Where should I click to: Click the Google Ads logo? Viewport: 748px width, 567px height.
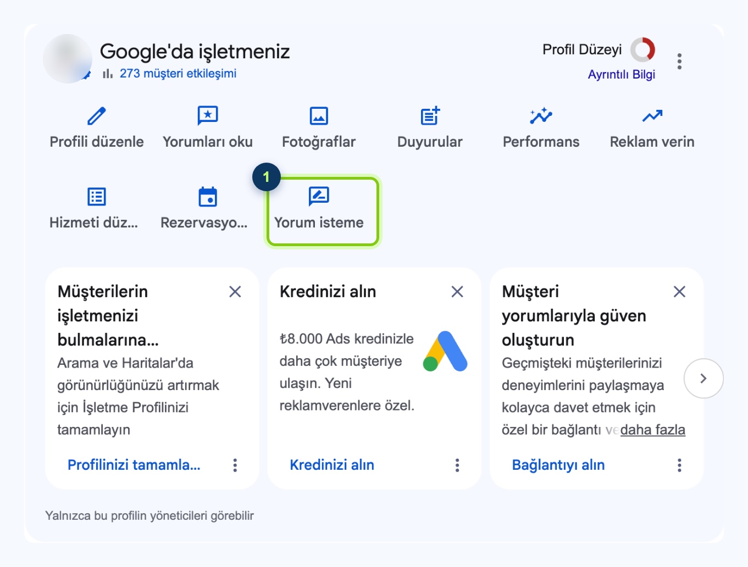click(x=445, y=352)
